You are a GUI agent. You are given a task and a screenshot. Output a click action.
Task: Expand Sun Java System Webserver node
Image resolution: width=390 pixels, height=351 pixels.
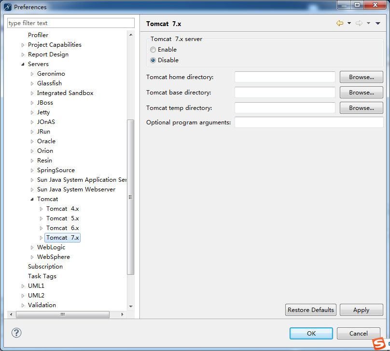tap(32, 189)
